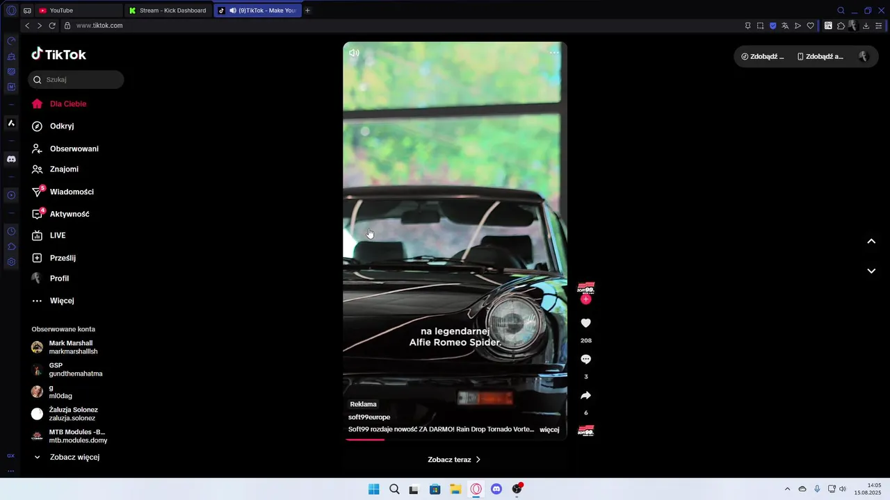This screenshot has height=500, width=890.
Task: Go to the next video arrow
Action: point(871,271)
